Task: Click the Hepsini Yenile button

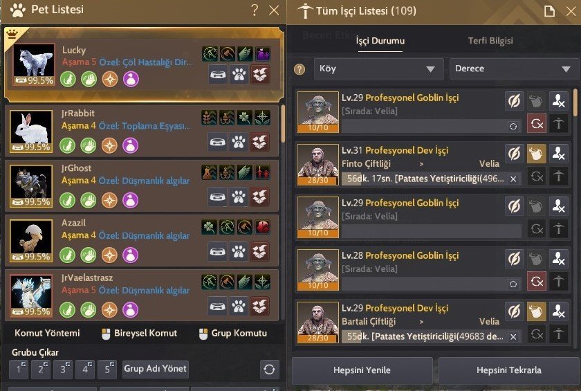Action: [362, 370]
